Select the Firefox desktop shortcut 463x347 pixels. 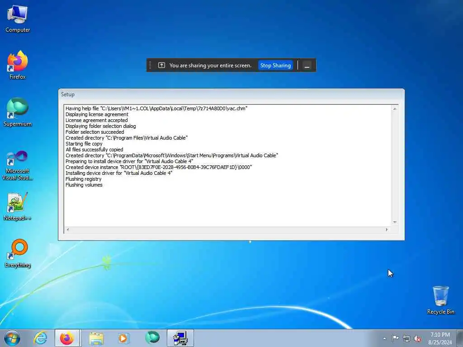[x=18, y=65]
